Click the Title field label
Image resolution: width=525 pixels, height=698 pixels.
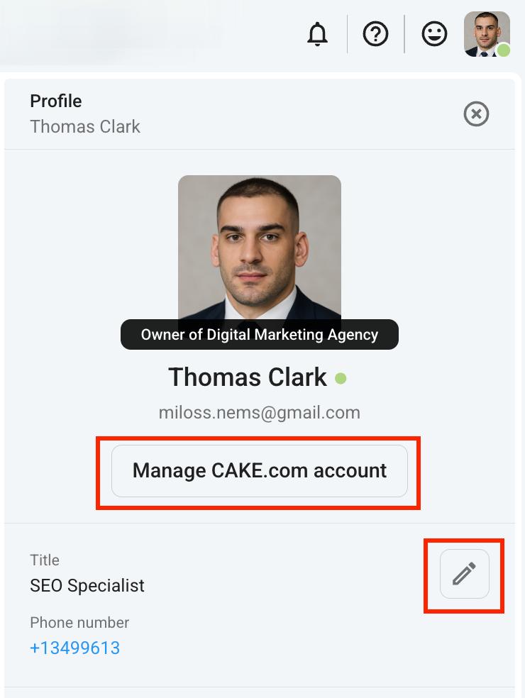click(45, 560)
